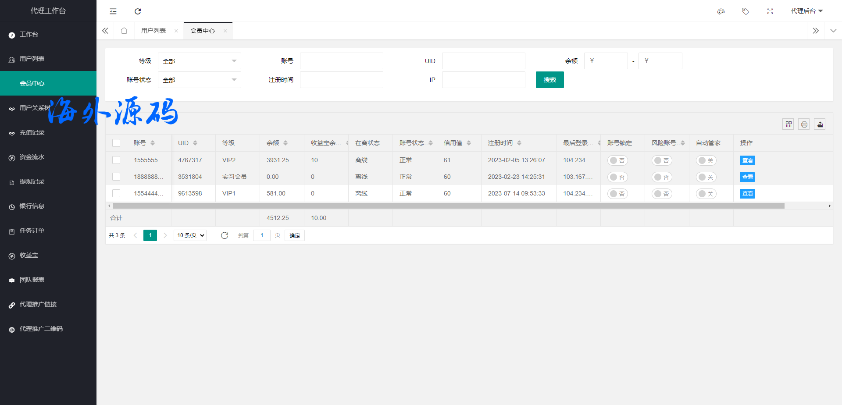Export the table data icon
This screenshot has width=842, height=405.
pyautogui.click(x=820, y=124)
